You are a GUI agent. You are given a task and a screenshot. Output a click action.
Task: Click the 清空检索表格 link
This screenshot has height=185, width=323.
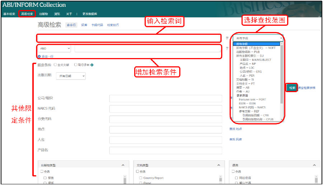pyautogui.click(x=306, y=88)
